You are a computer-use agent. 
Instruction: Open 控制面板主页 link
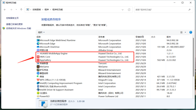(x=12, y=18)
